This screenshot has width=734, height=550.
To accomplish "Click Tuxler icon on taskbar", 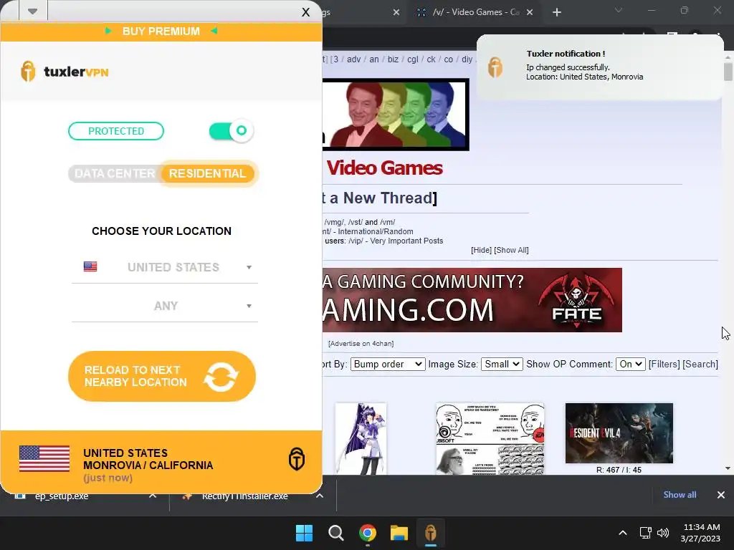I will pyautogui.click(x=431, y=533).
